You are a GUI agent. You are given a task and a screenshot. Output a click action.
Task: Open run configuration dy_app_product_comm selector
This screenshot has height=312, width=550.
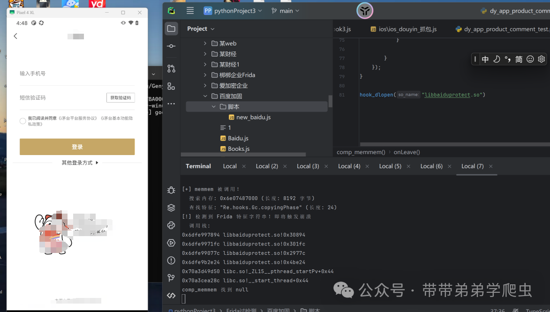515,11
